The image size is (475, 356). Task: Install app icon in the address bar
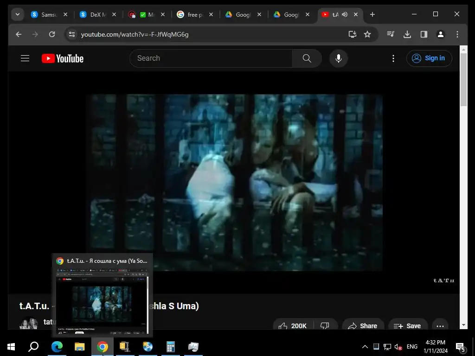(x=353, y=34)
